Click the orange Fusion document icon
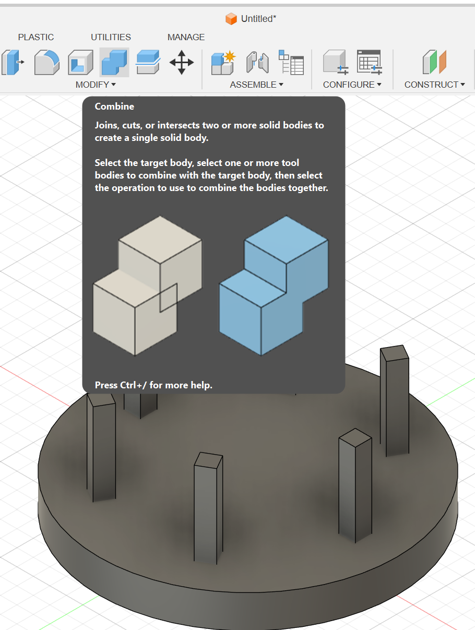The height and width of the screenshot is (630, 475). (x=230, y=18)
